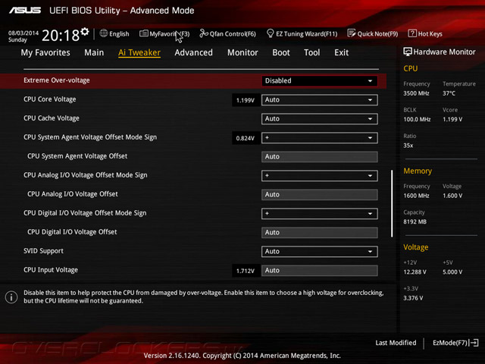Select the CPU Input Voltage label
Viewport: 485px width, 364px height.
pyautogui.click(x=51, y=270)
